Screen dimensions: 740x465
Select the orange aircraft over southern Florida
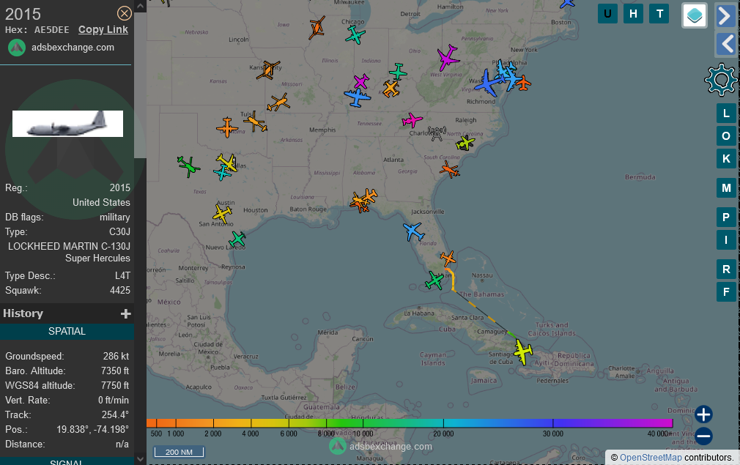tap(448, 258)
